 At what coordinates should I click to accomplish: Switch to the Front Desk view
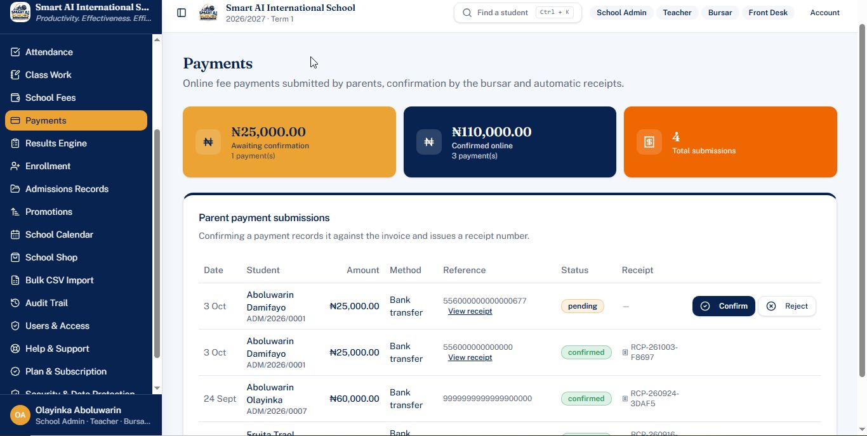click(x=768, y=13)
